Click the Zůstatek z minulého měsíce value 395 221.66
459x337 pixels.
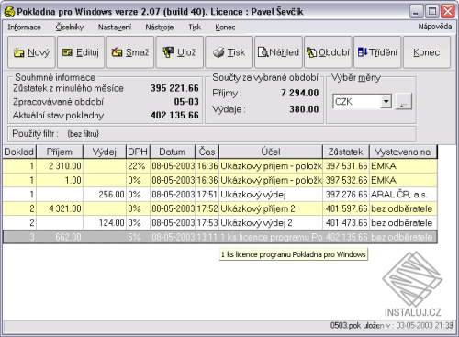[x=174, y=88]
